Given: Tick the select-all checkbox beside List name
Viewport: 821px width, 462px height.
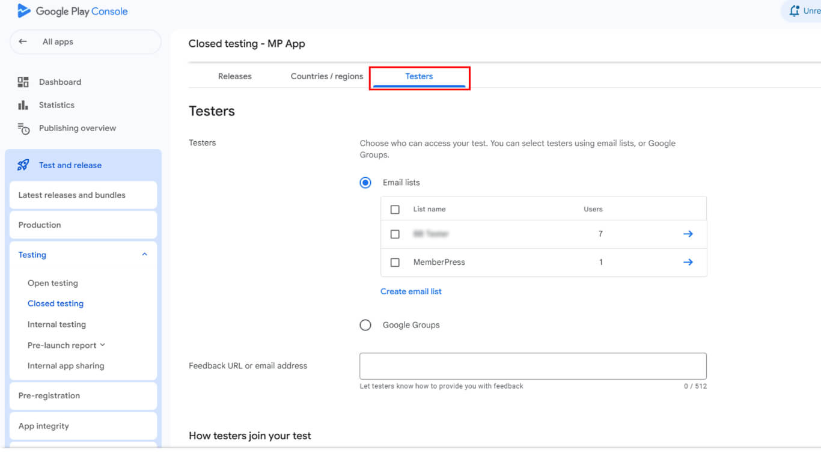Looking at the screenshot, I should 395,210.
